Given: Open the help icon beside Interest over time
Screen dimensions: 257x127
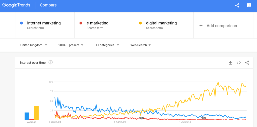Looking at the screenshot, I should [51, 62].
